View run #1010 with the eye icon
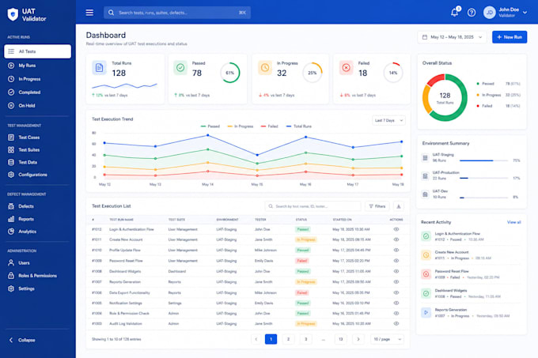Image resolution: width=538 pixels, height=358 pixels. pyautogui.click(x=396, y=250)
